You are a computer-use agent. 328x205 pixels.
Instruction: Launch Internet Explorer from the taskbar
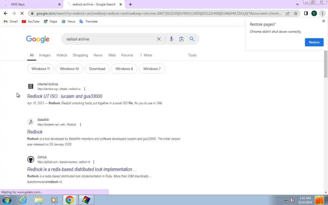23,200
